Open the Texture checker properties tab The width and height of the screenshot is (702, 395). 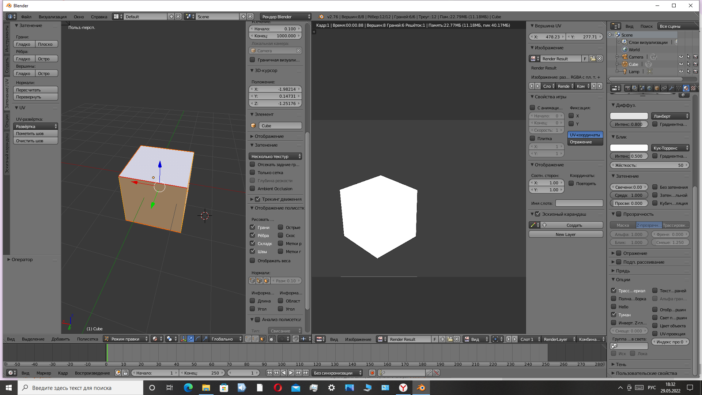coord(693,88)
